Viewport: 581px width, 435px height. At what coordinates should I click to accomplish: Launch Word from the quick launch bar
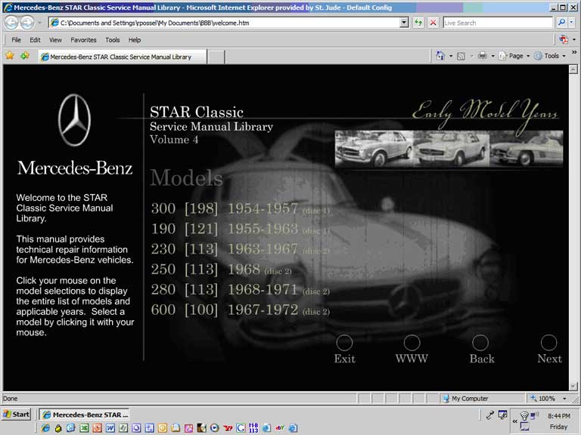point(110,428)
